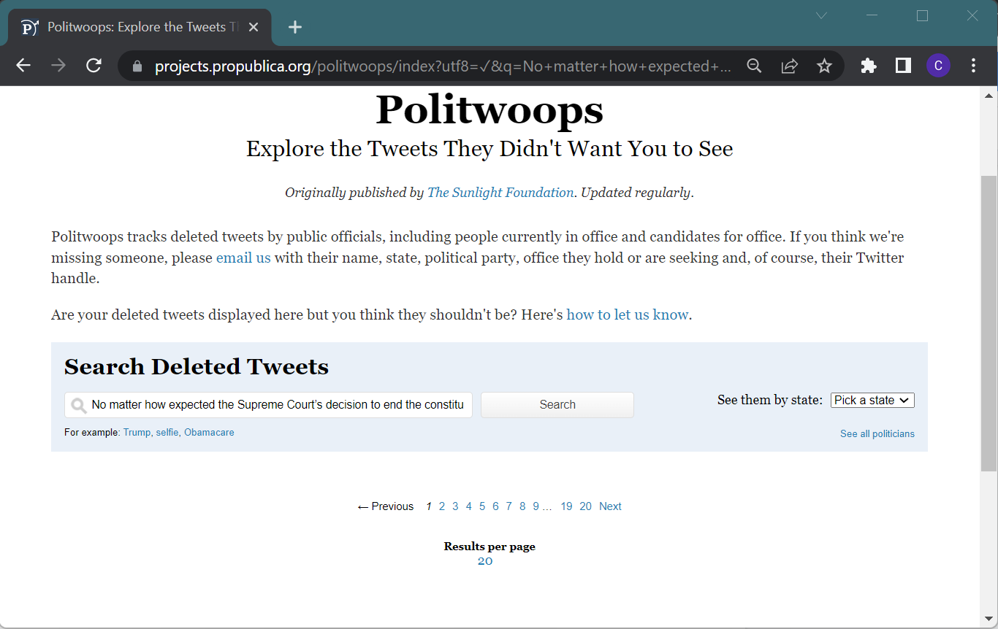Click the browser forward arrow
The image size is (998, 629).
pyautogui.click(x=58, y=66)
